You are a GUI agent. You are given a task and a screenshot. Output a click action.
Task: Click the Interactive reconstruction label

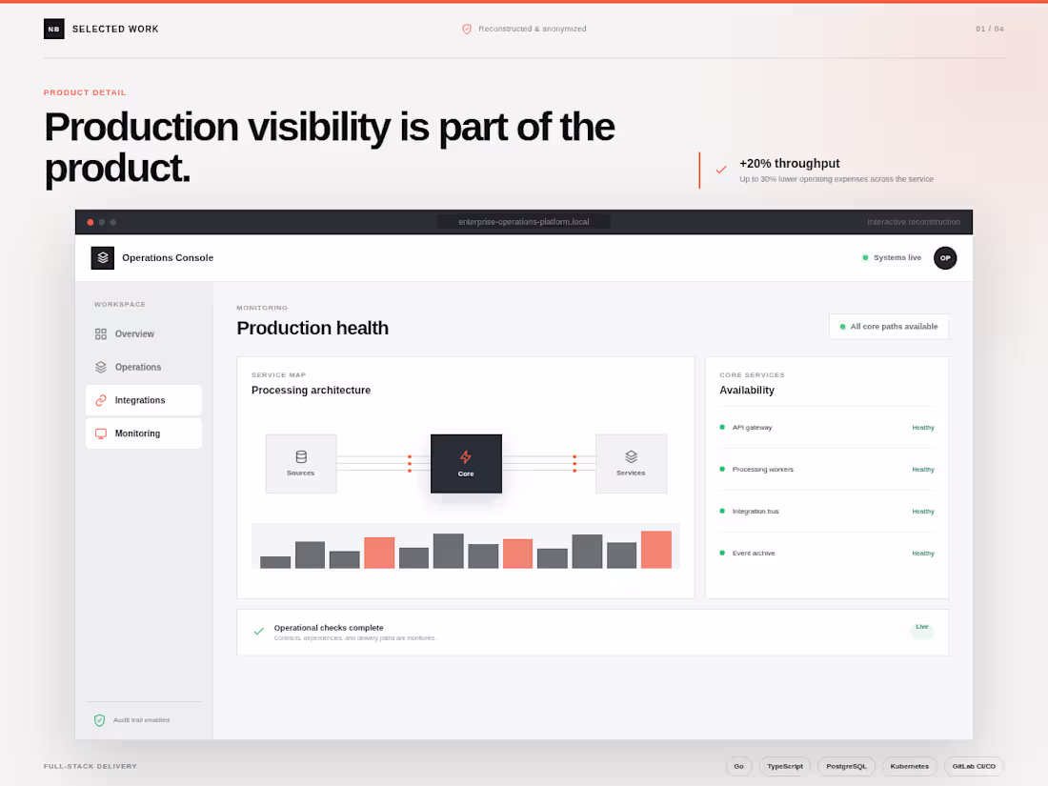pyautogui.click(x=913, y=222)
